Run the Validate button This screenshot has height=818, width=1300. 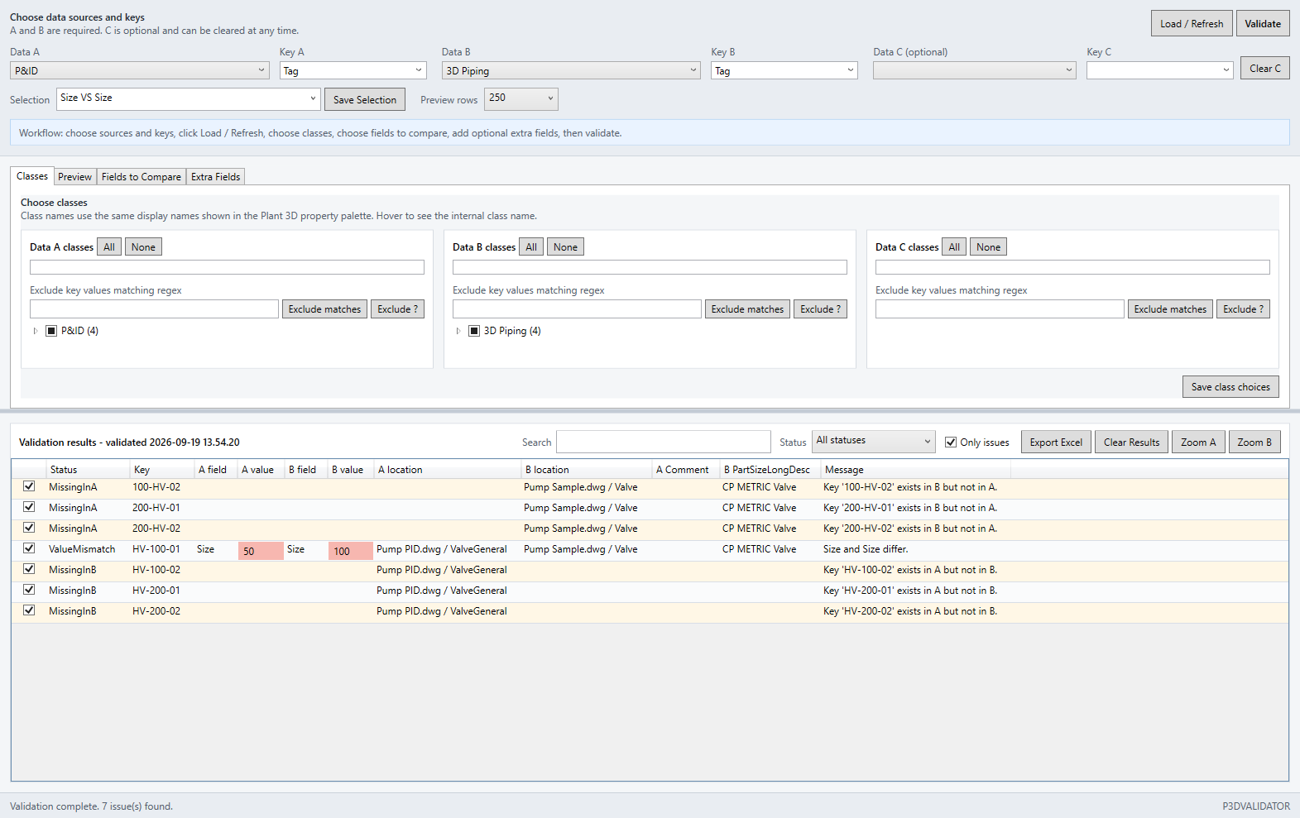pos(1263,23)
